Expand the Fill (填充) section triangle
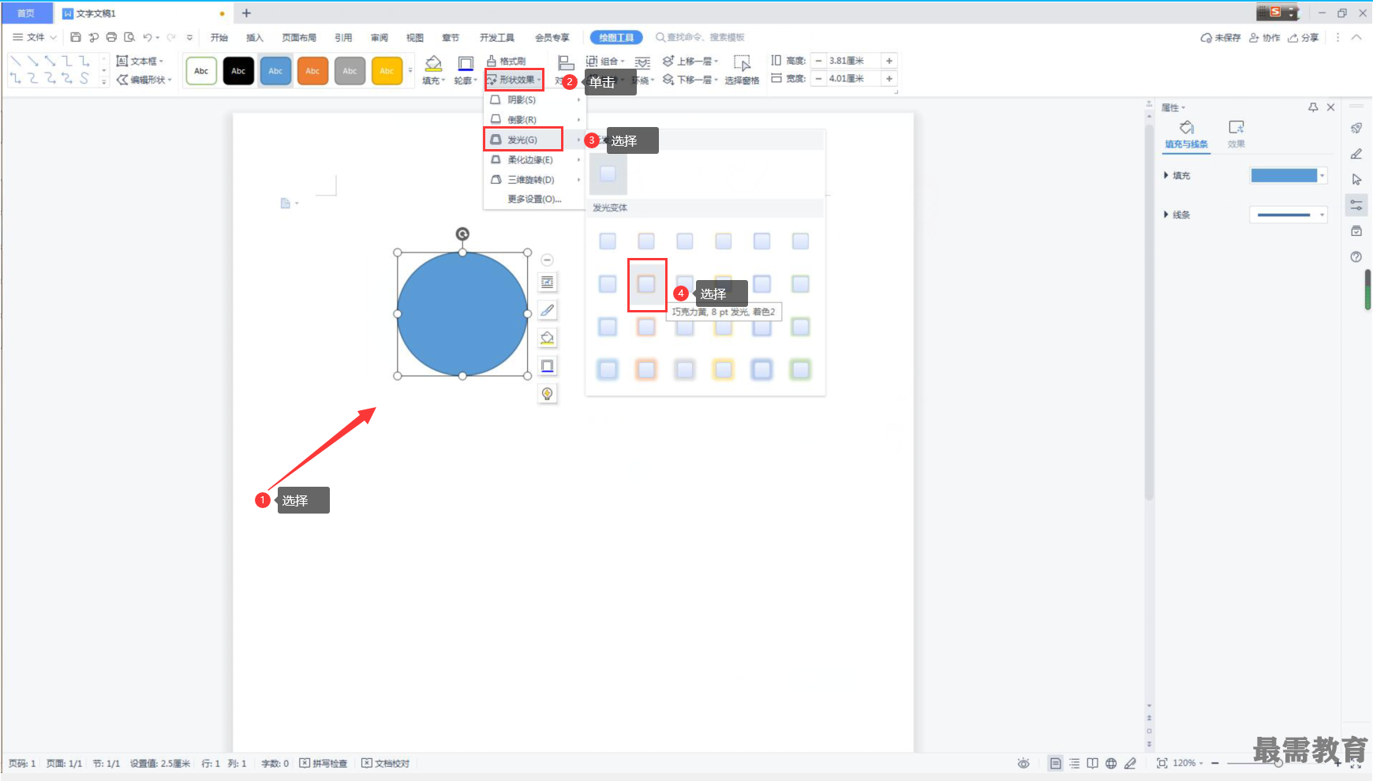Image resolution: width=1373 pixels, height=781 pixels. pyautogui.click(x=1166, y=175)
